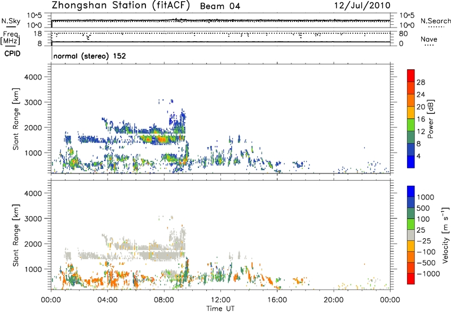Click the 20:00 time tick label
Screen dimensions: 451x312
(333, 300)
